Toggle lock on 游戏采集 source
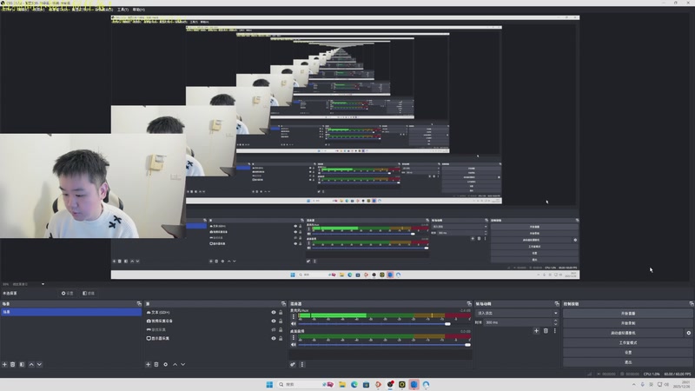This screenshot has width=695, height=391. (x=281, y=330)
